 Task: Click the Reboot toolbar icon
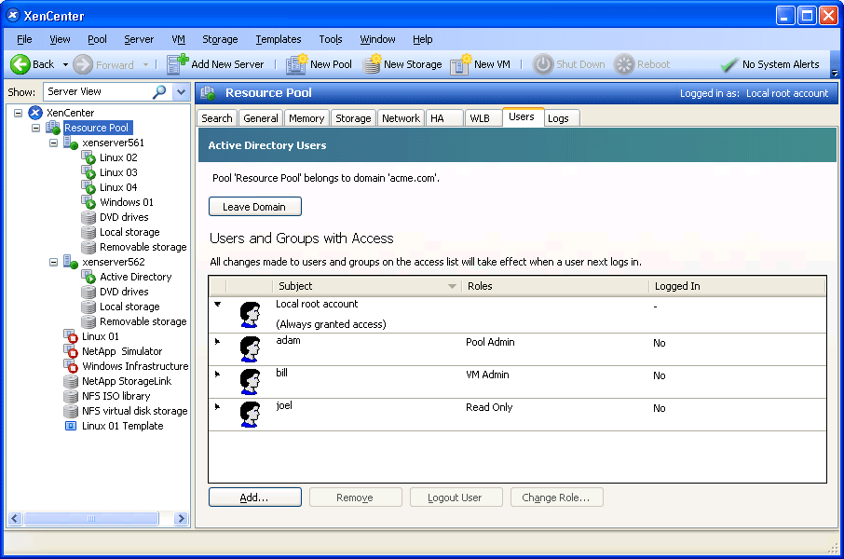click(624, 64)
